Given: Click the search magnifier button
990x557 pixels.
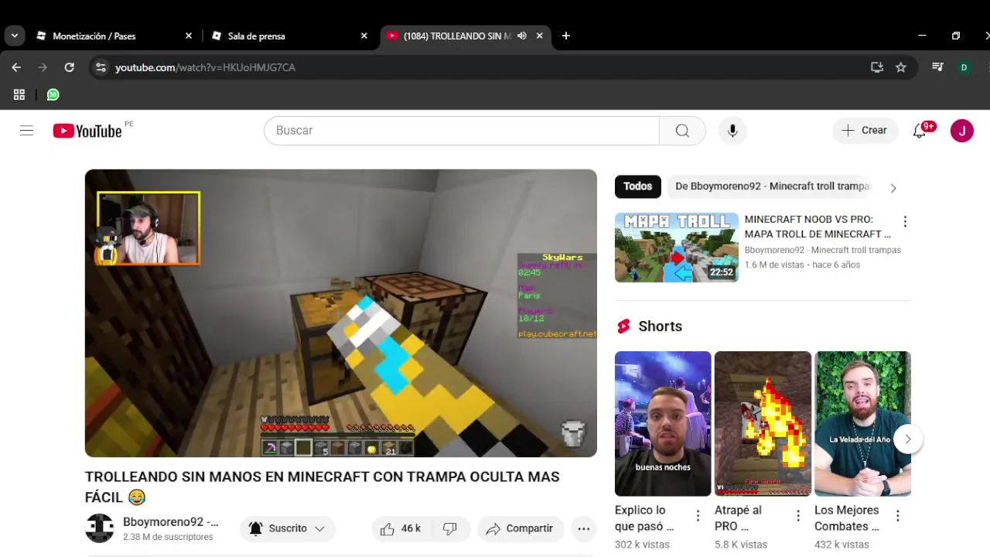Looking at the screenshot, I should pyautogui.click(x=682, y=131).
